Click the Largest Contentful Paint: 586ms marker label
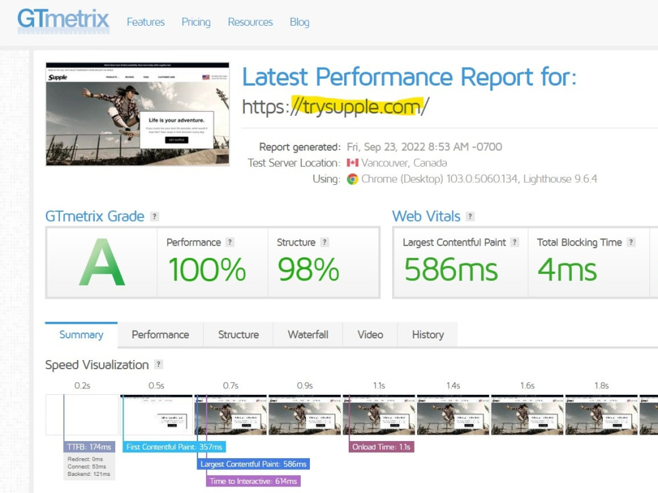This screenshot has height=493, width=658. coord(253,464)
